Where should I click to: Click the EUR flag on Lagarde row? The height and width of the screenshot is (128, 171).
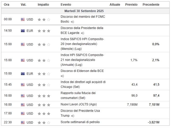(23, 31)
